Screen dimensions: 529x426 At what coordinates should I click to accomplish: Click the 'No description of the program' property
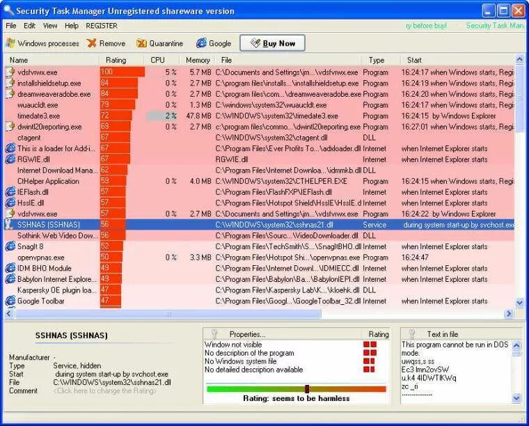[249, 353]
